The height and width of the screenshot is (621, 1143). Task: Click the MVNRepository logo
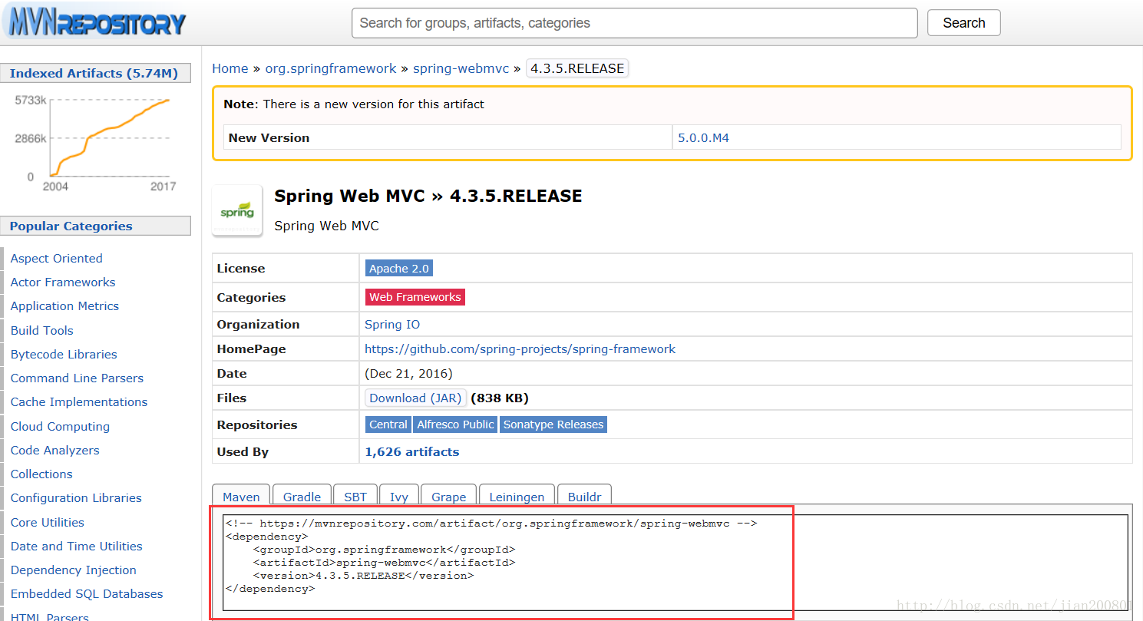(x=94, y=21)
